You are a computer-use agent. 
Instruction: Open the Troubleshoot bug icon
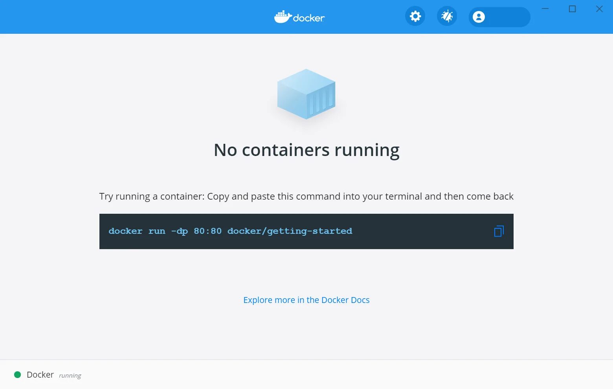pyautogui.click(x=447, y=17)
